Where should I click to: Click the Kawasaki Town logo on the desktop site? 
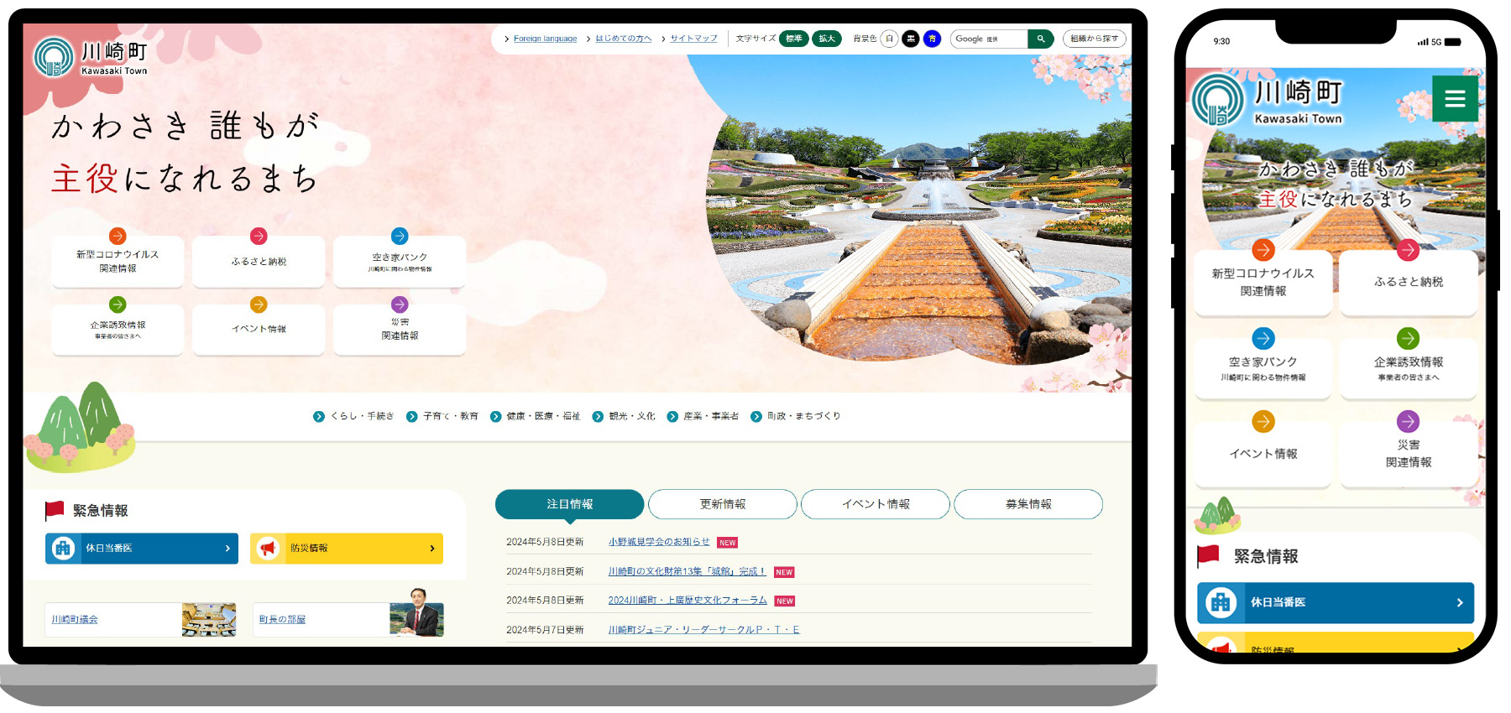point(90,57)
